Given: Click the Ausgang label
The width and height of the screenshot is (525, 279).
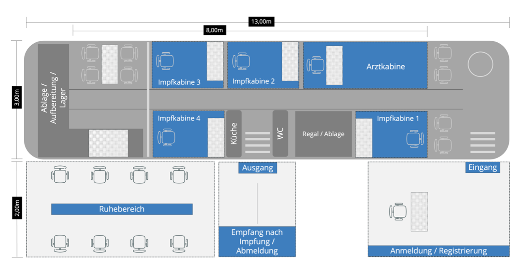Looking at the screenshot, I should [x=257, y=168].
